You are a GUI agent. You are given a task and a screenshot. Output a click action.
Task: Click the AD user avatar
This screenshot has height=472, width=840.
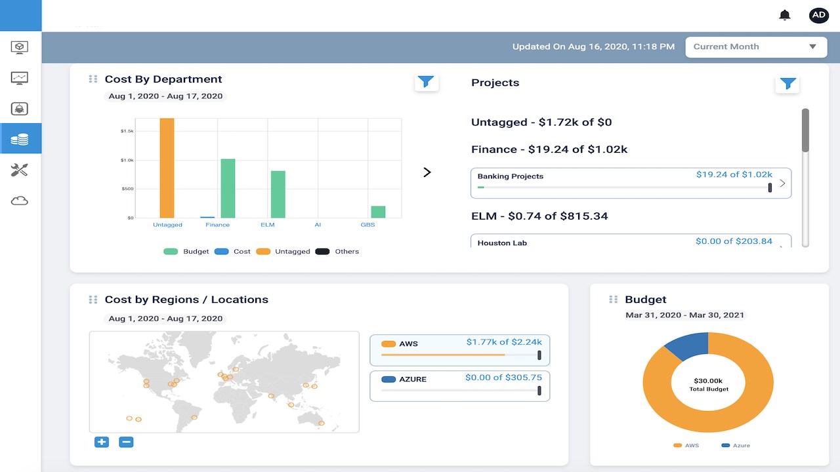[818, 15]
